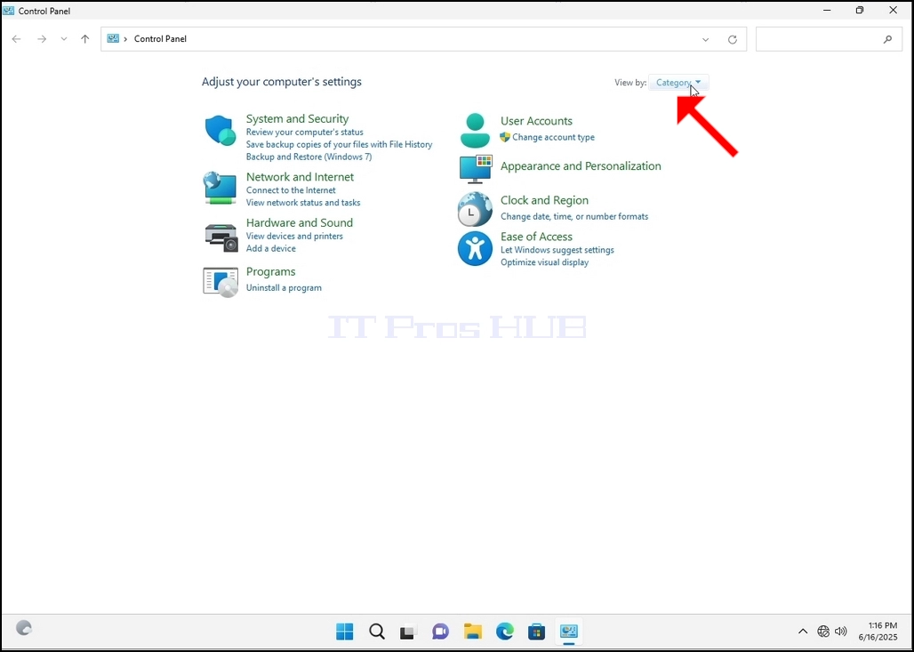Open Chat app on taskbar

coord(440,632)
